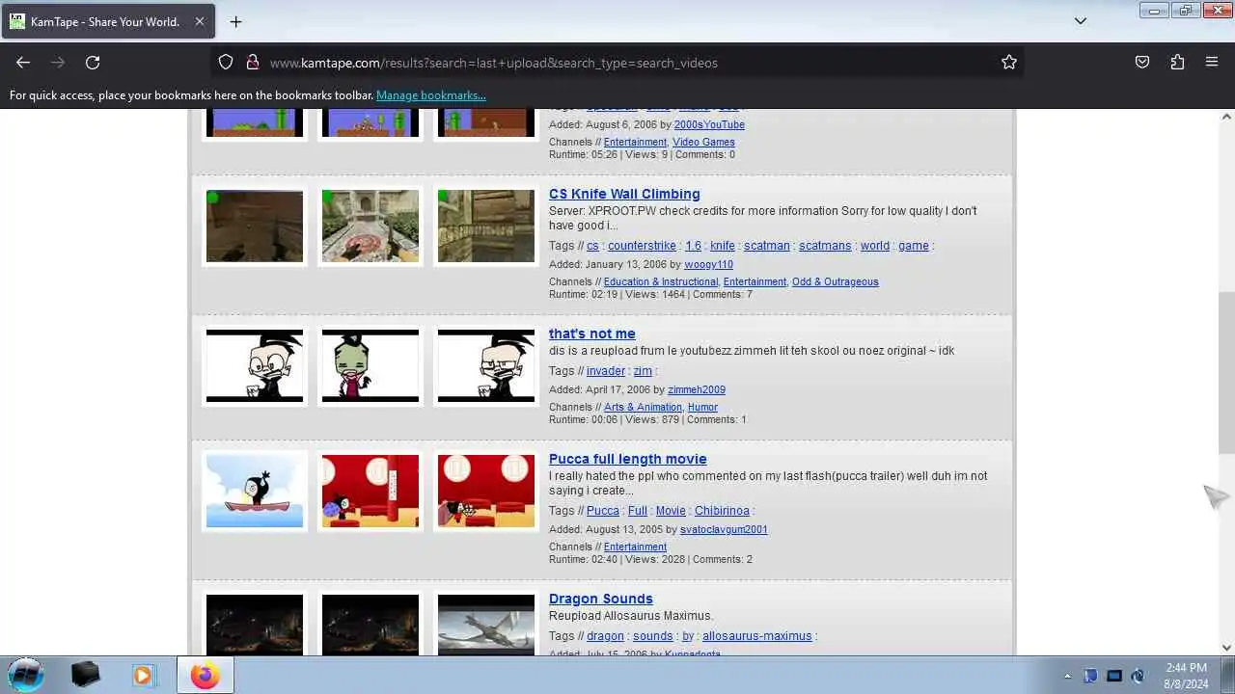Open the green Zim character thumbnail
This screenshot has width=1235, height=694.
tap(370, 366)
